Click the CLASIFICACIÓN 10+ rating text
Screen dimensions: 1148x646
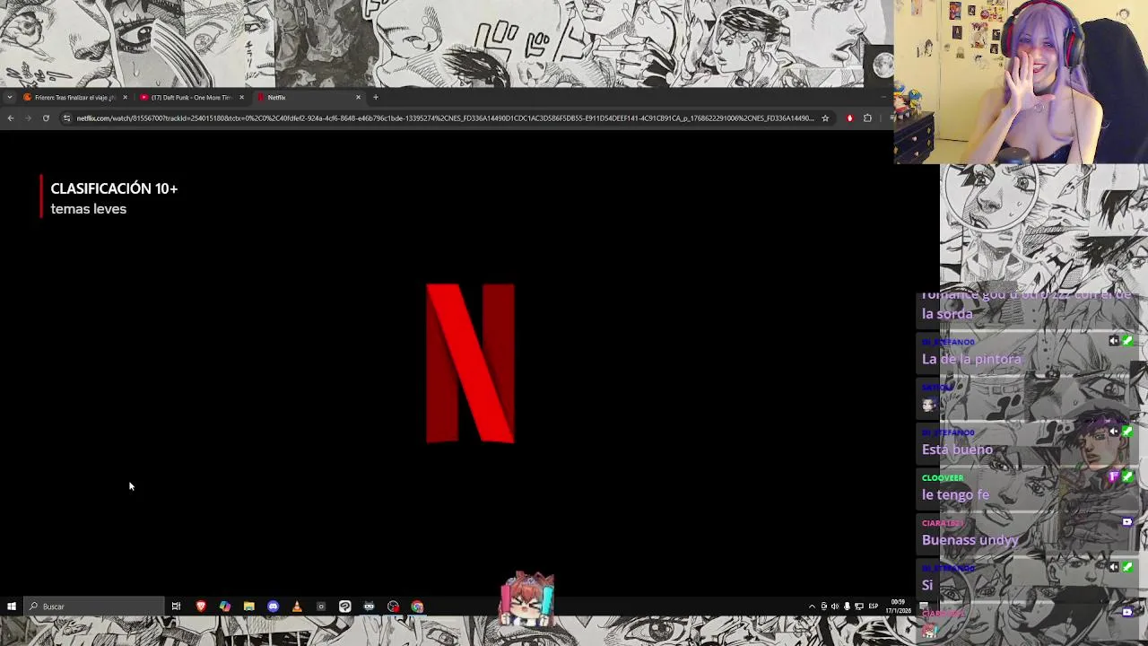[x=114, y=188]
